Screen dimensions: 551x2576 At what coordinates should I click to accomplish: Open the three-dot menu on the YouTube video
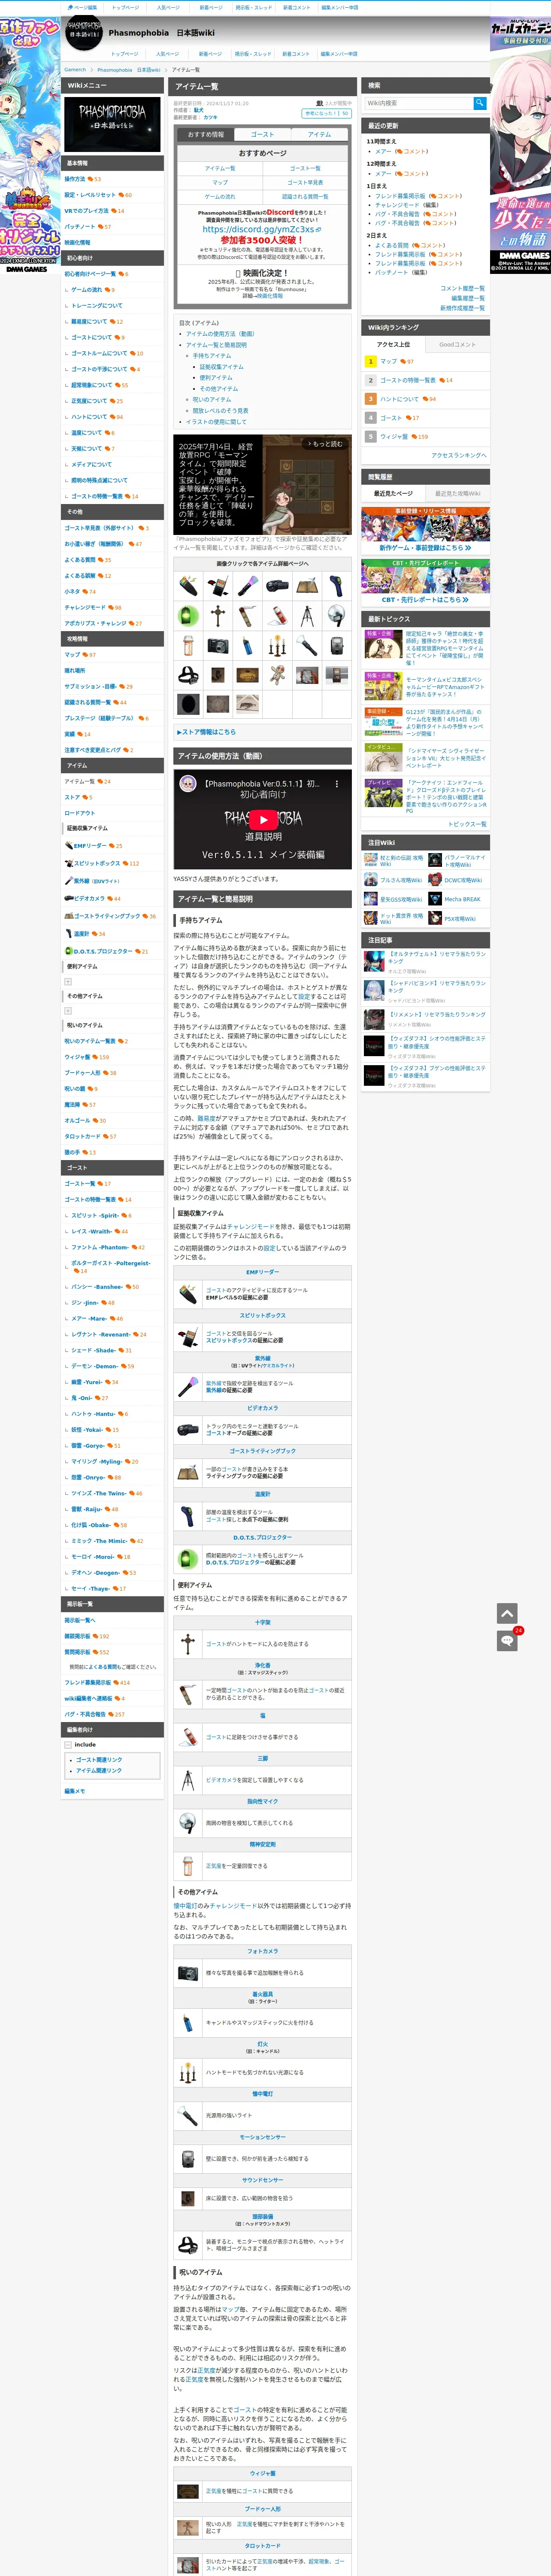pos(336,783)
